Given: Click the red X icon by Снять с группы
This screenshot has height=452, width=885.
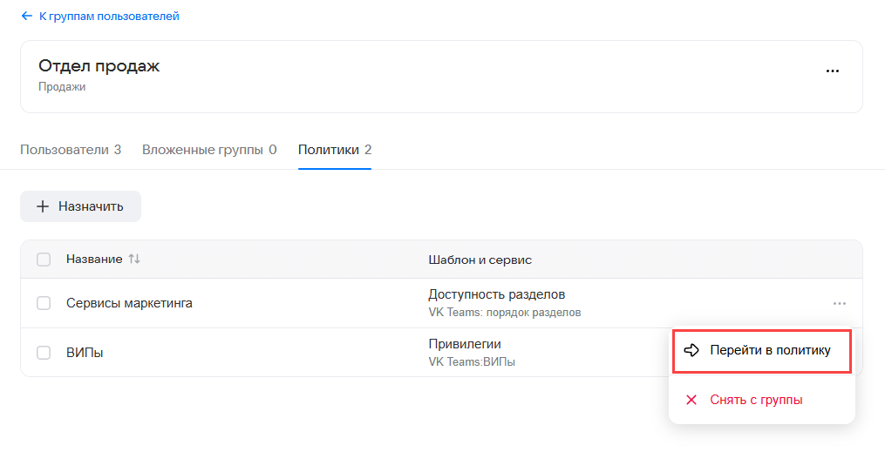Looking at the screenshot, I should point(691,400).
